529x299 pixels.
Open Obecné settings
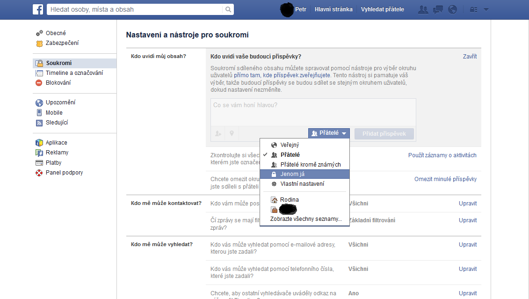56,33
